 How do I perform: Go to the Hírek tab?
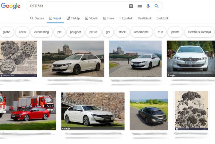click(x=109, y=18)
